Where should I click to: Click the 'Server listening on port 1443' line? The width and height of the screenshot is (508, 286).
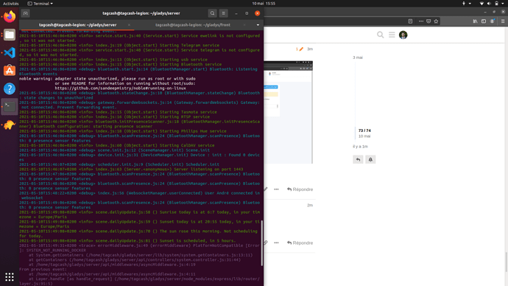click(131, 170)
